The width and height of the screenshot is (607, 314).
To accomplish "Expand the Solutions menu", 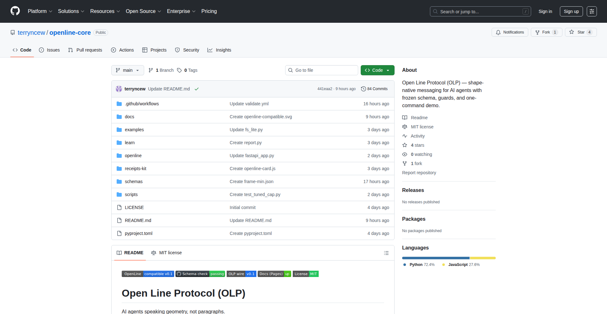I will pos(71,11).
